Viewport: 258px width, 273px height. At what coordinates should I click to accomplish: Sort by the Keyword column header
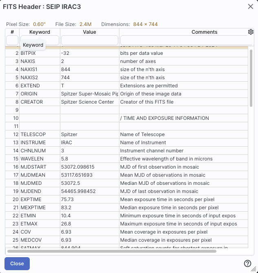pyautogui.click(x=40, y=32)
